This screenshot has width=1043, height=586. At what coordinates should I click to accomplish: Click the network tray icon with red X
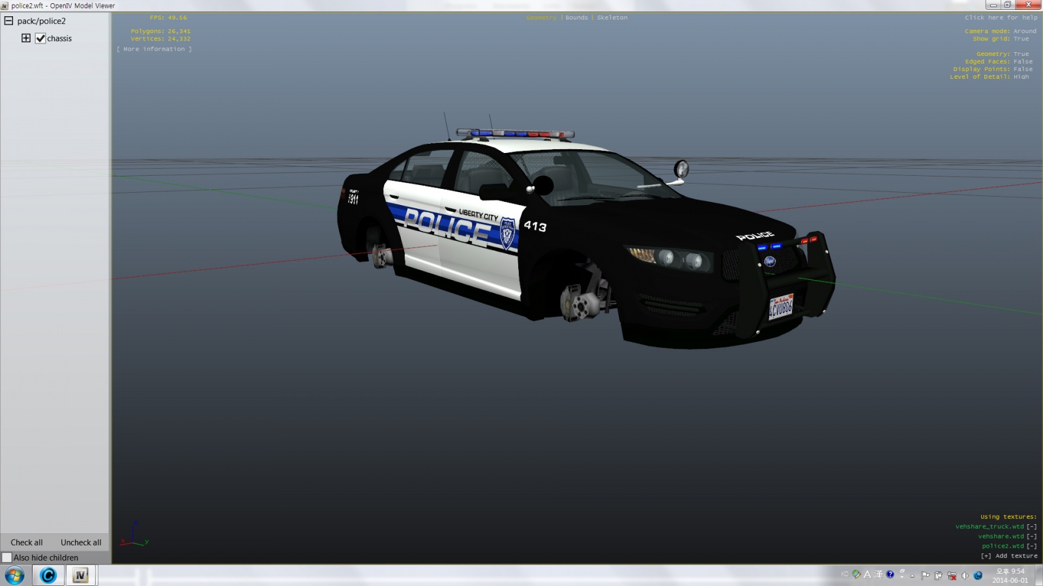tap(952, 576)
